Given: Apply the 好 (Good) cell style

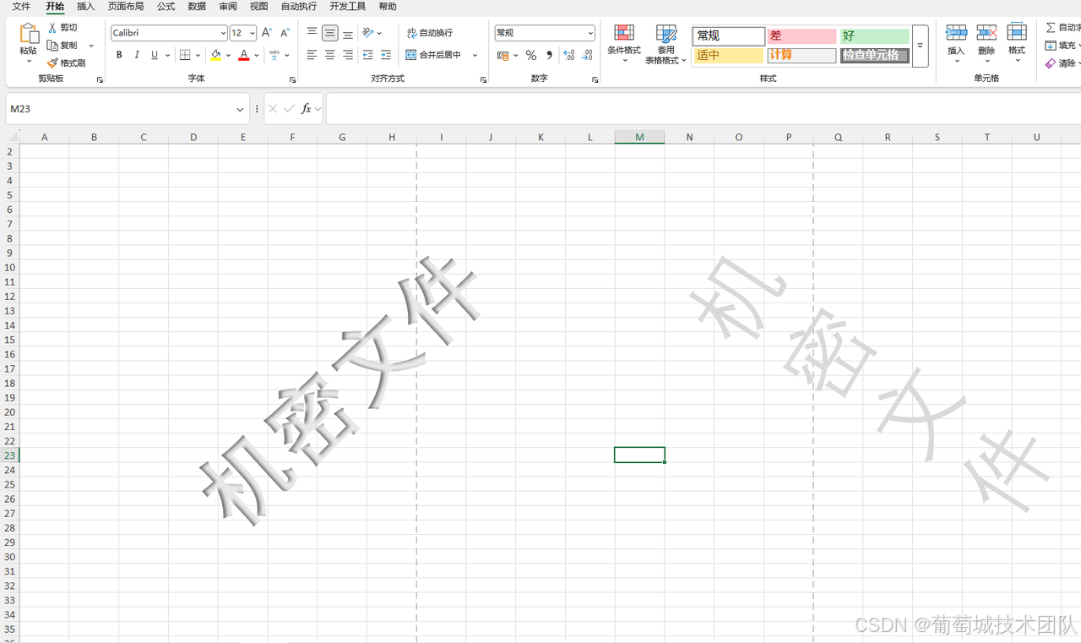Looking at the screenshot, I should pyautogui.click(x=875, y=36).
